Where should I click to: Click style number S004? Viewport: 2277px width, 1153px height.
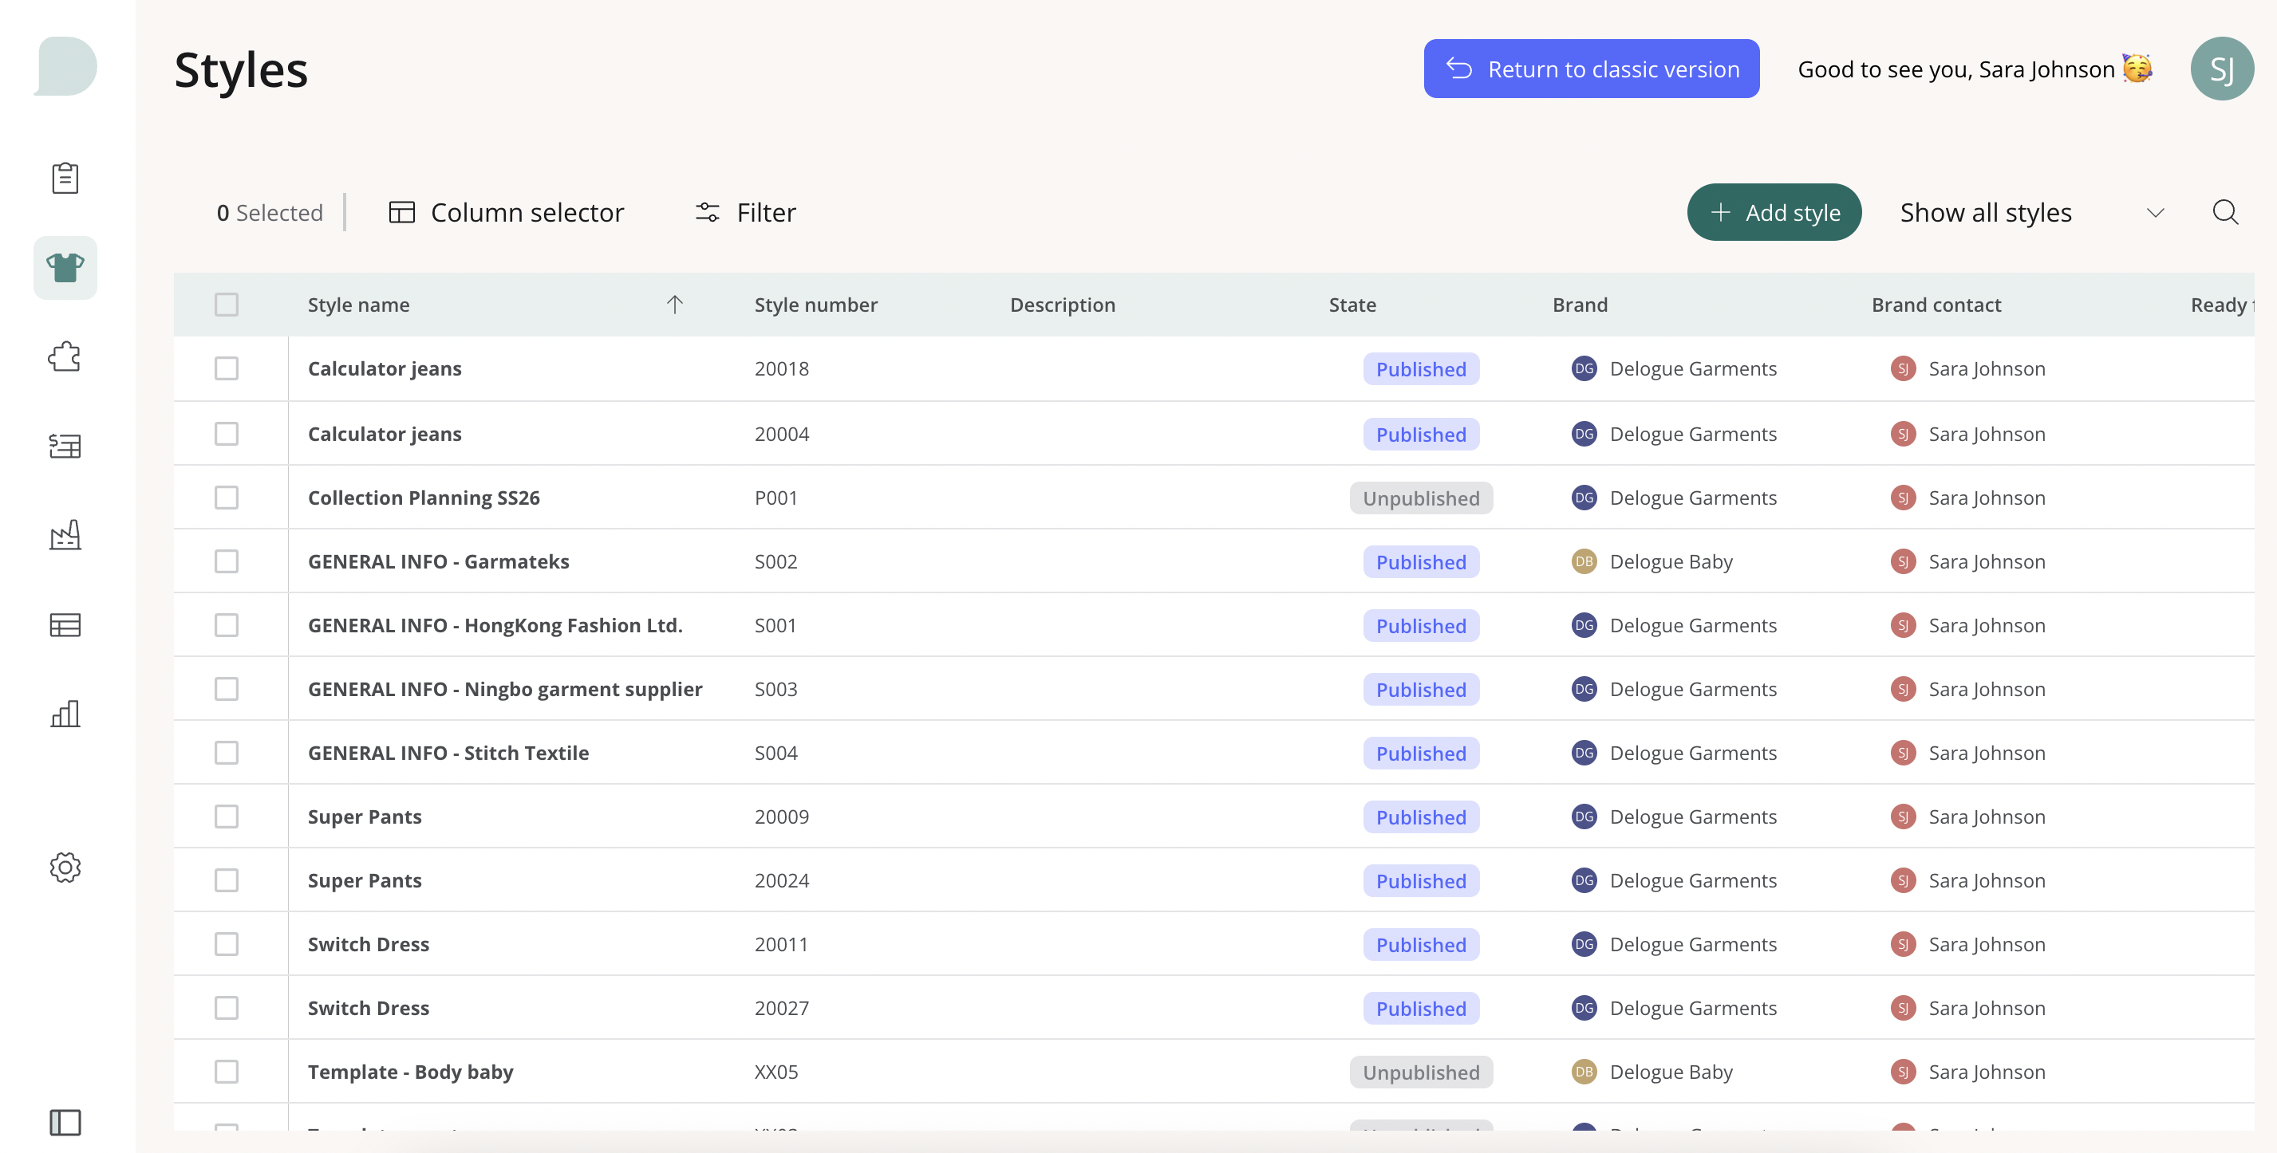click(775, 753)
